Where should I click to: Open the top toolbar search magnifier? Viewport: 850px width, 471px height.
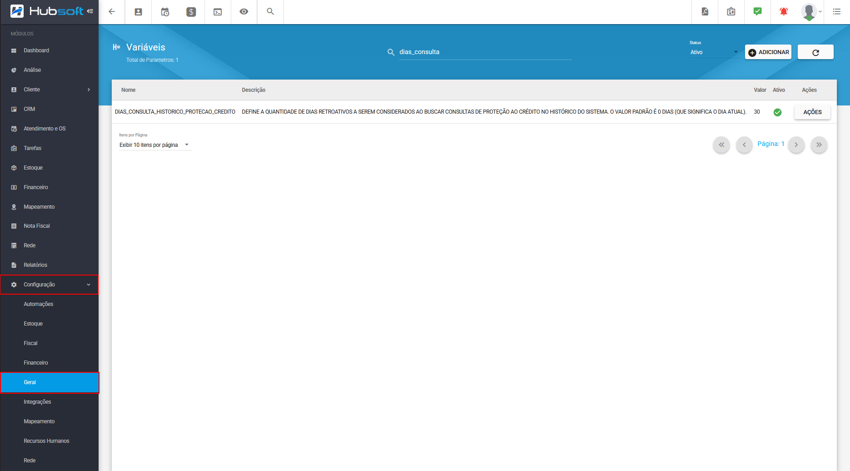click(x=270, y=12)
